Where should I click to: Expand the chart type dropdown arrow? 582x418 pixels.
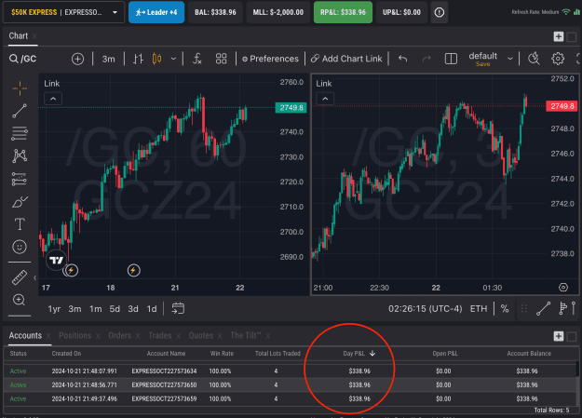point(173,59)
